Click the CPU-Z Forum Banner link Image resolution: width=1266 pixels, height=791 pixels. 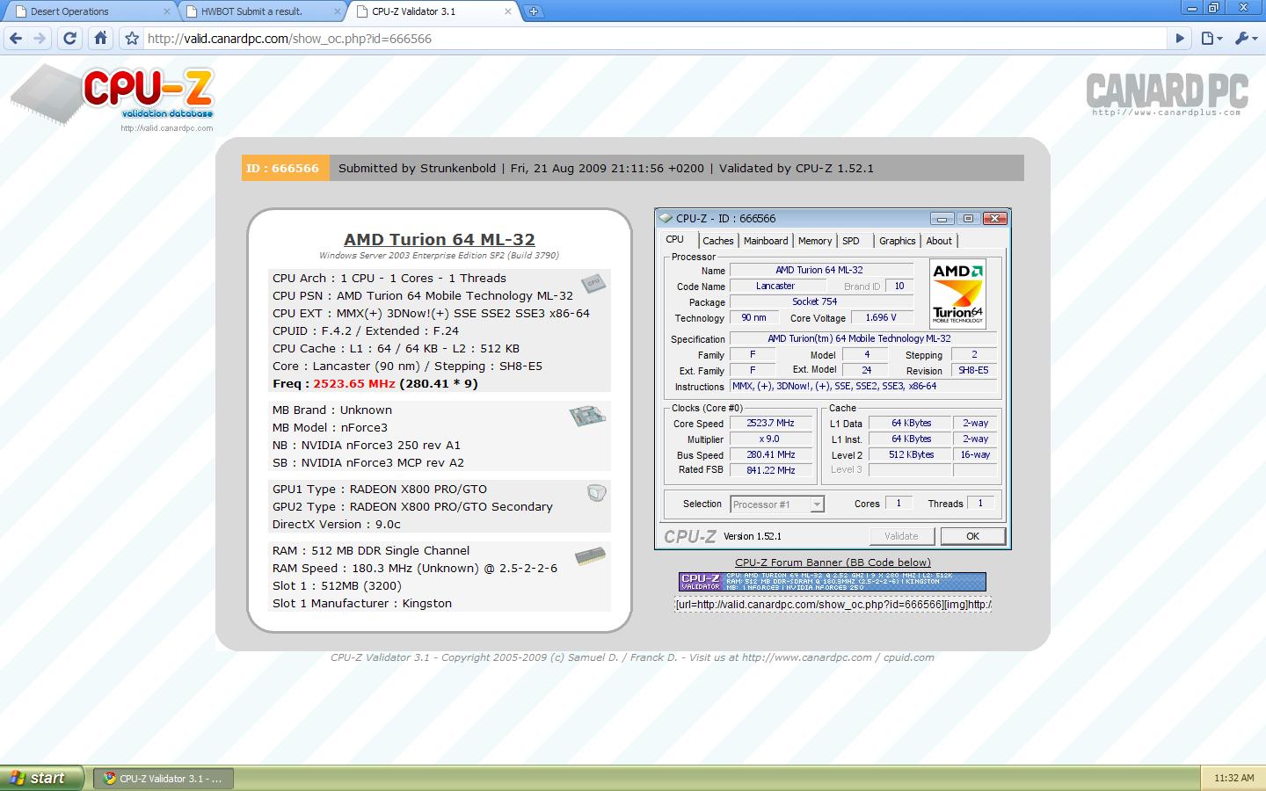point(833,562)
